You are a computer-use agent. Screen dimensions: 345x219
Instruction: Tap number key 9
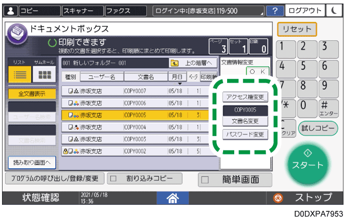coord(329,89)
